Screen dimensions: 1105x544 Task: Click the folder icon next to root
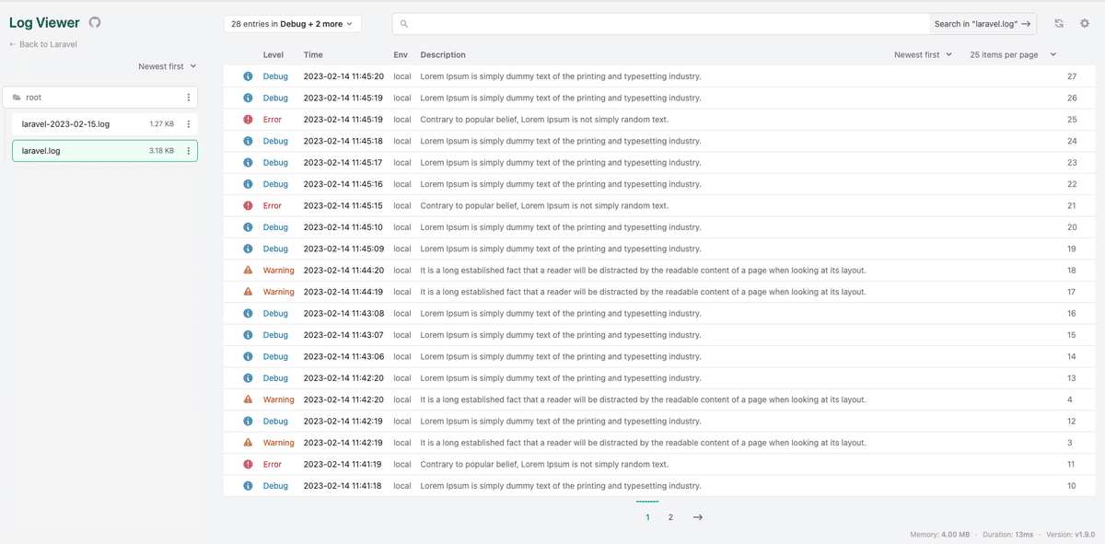(18, 96)
